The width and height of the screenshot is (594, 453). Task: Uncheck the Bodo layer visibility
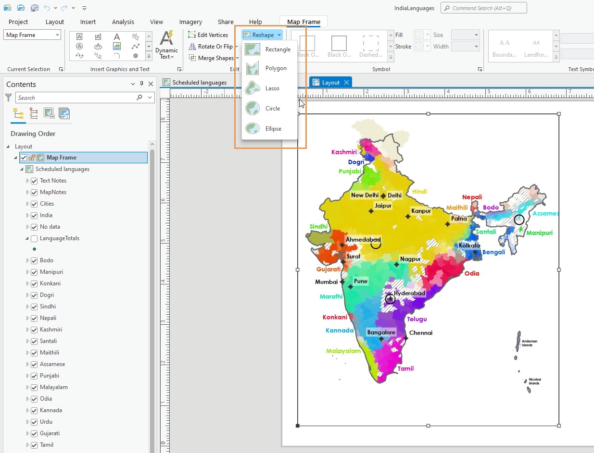(x=34, y=260)
